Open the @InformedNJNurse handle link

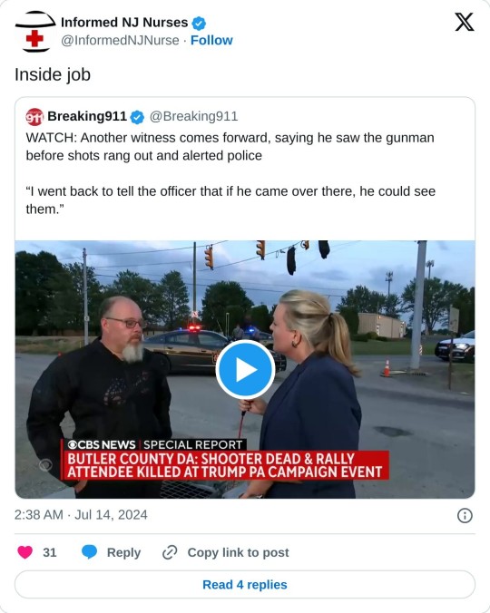point(120,40)
